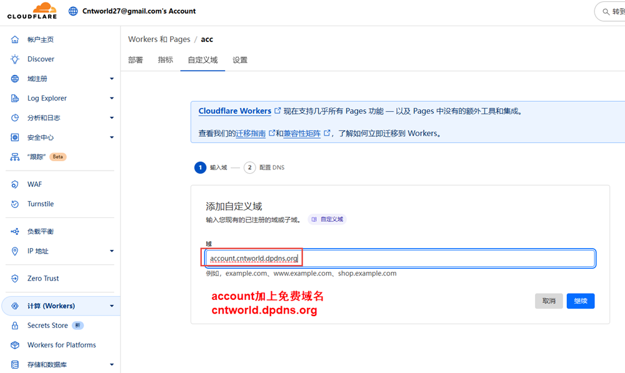Click the 负载平衡 icon
Screen dimensions: 625x373
[15, 232]
